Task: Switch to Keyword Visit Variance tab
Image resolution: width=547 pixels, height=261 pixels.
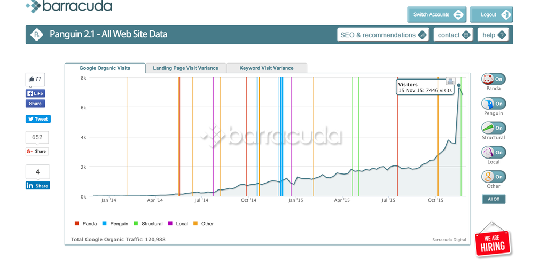Action: pos(267,68)
